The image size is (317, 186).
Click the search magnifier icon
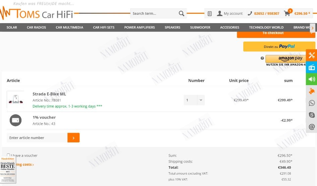coord(181,13)
